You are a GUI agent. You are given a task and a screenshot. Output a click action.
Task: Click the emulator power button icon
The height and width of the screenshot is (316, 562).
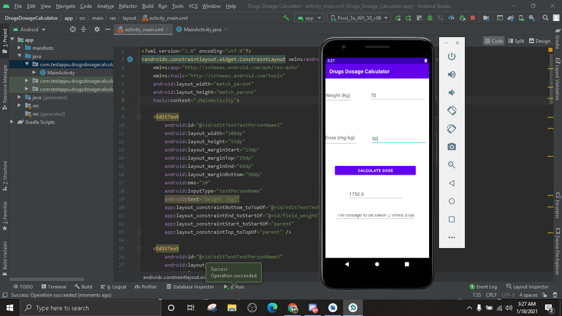pos(452,56)
